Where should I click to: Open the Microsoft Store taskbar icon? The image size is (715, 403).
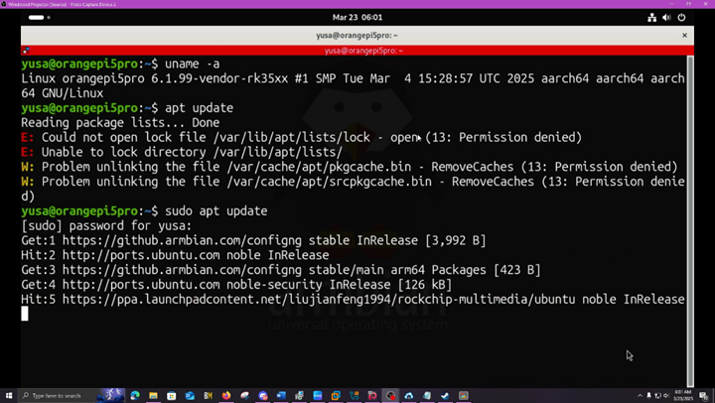[x=172, y=395]
